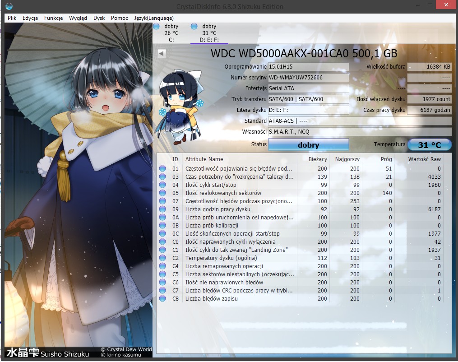Click the Crystal Dew World copyright text

coord(126,349)
